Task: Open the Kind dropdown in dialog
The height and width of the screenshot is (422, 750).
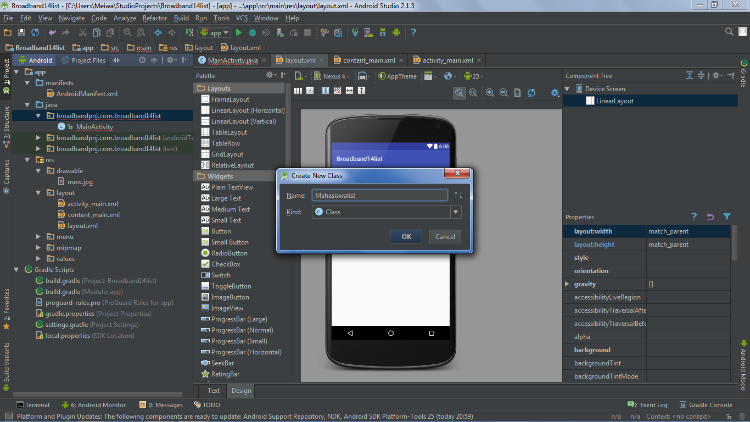Action: tap(456, 212)
